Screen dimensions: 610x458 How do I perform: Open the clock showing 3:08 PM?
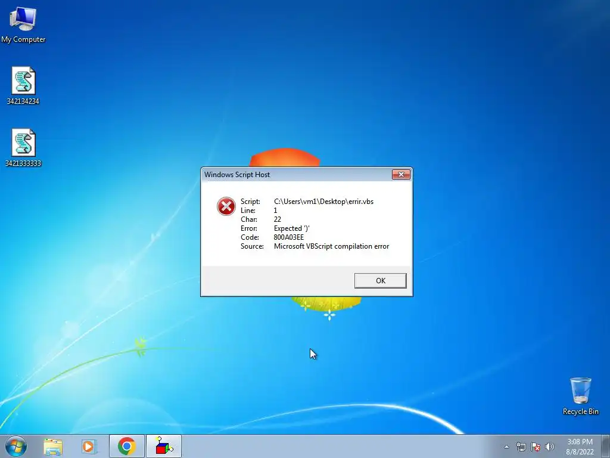[580, 446]
